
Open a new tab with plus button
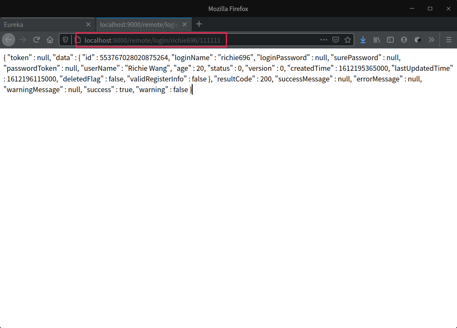point(199,24)
